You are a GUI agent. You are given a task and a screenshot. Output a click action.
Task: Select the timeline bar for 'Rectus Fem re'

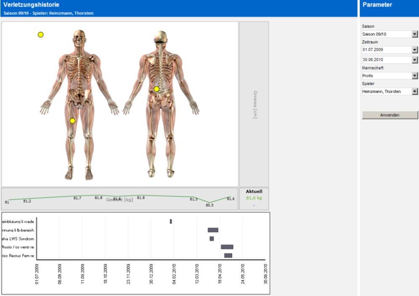pyautogui.click(x=228, y=255)
